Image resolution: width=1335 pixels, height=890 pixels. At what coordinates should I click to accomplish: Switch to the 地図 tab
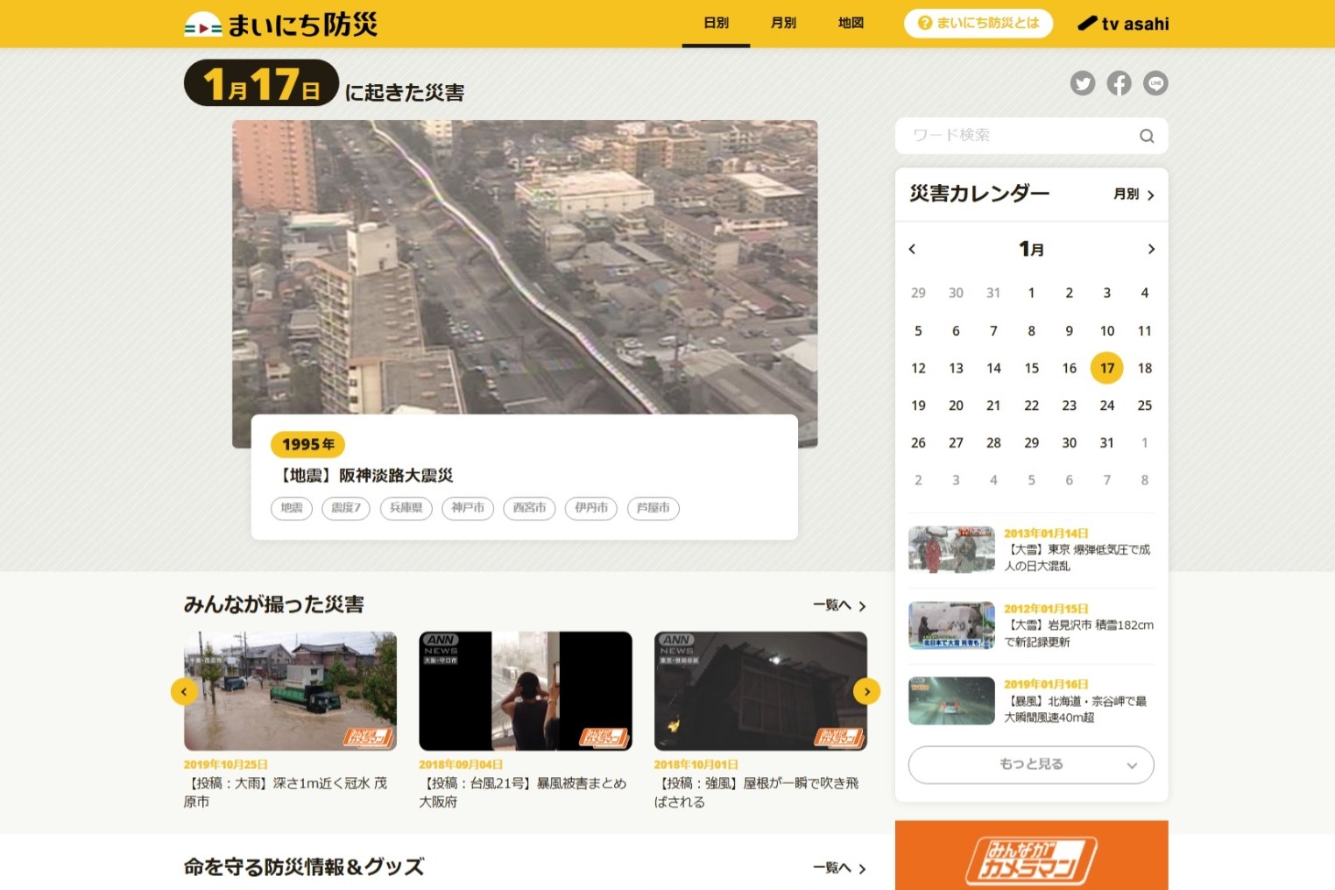(851, 23)
